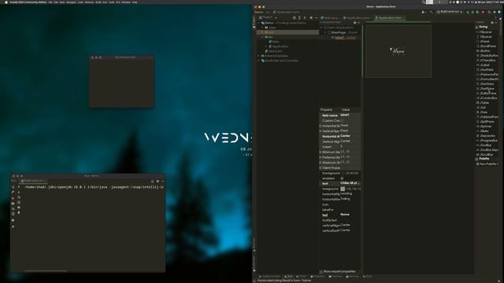This screenshot has height=283, width=504.
Task: Select Main class in the project tree
Action: (x=274, y=42)
